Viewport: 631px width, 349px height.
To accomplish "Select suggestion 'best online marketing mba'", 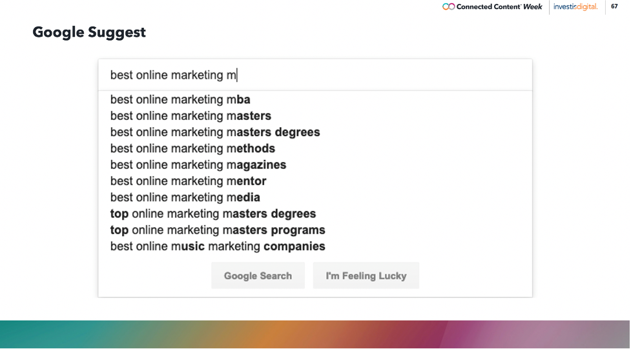I will [x=180, y=100].
